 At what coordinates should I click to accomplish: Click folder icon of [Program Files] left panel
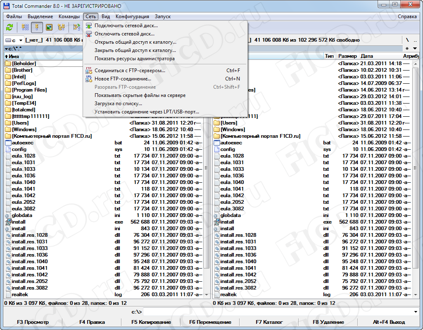pos(8,90)
